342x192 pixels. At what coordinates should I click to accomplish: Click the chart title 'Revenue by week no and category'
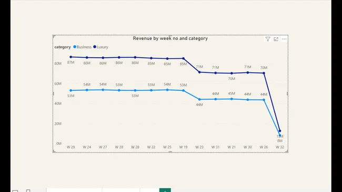click(170, 38)
